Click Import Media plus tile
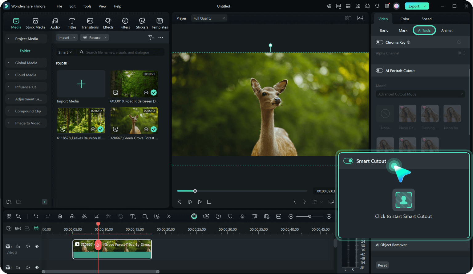473x274 pixels. click(81, 84)
